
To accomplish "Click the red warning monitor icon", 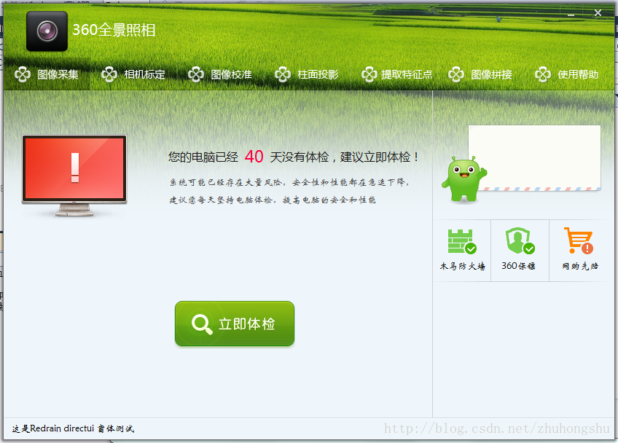I will click(74, 176).
